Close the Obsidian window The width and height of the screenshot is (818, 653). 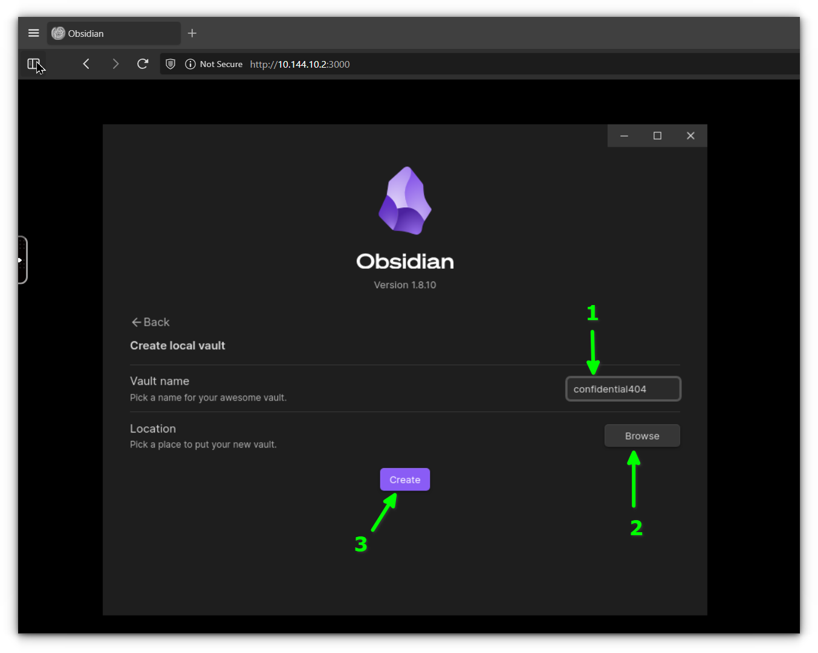point(690,136)
